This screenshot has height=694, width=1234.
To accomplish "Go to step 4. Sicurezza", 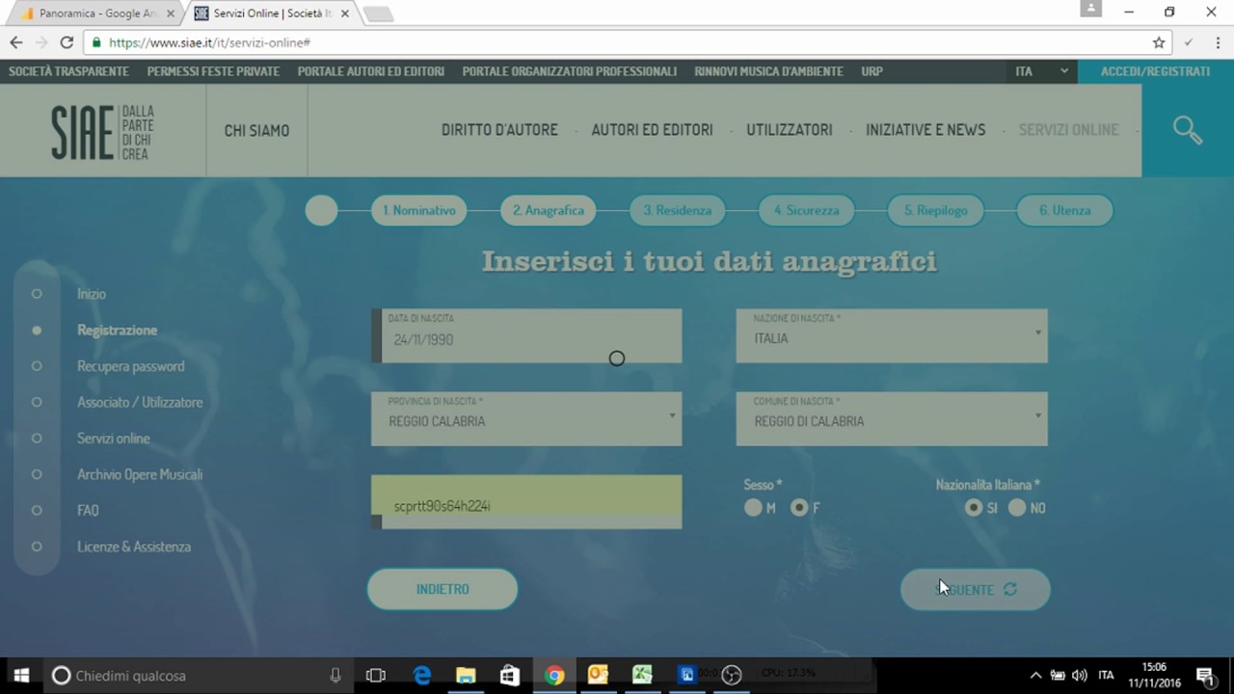I will pyautogui.click(x=807, y=210).
